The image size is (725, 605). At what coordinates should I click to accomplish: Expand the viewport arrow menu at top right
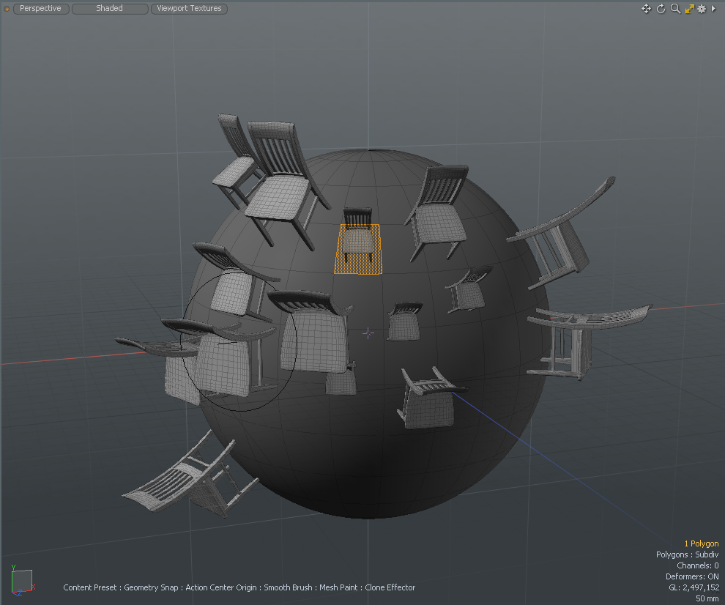(714, 9)
